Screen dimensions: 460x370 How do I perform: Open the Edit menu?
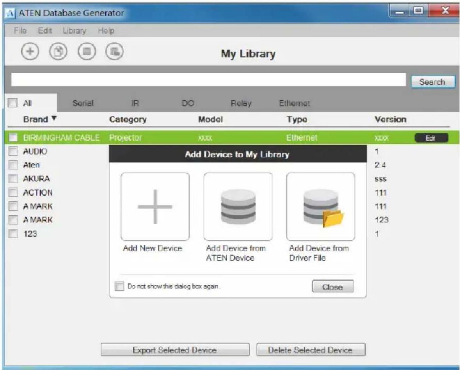pyautogui.click(x=44, y=30)
